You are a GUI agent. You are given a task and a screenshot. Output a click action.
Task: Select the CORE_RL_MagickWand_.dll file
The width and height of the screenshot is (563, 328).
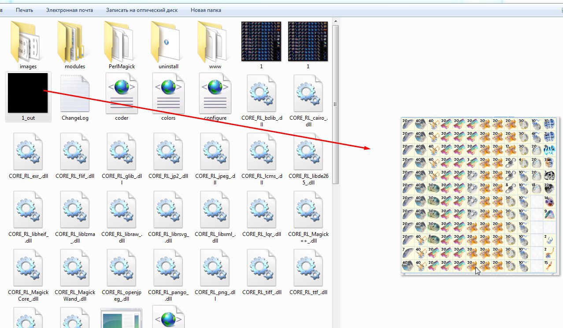click(75, 275)
